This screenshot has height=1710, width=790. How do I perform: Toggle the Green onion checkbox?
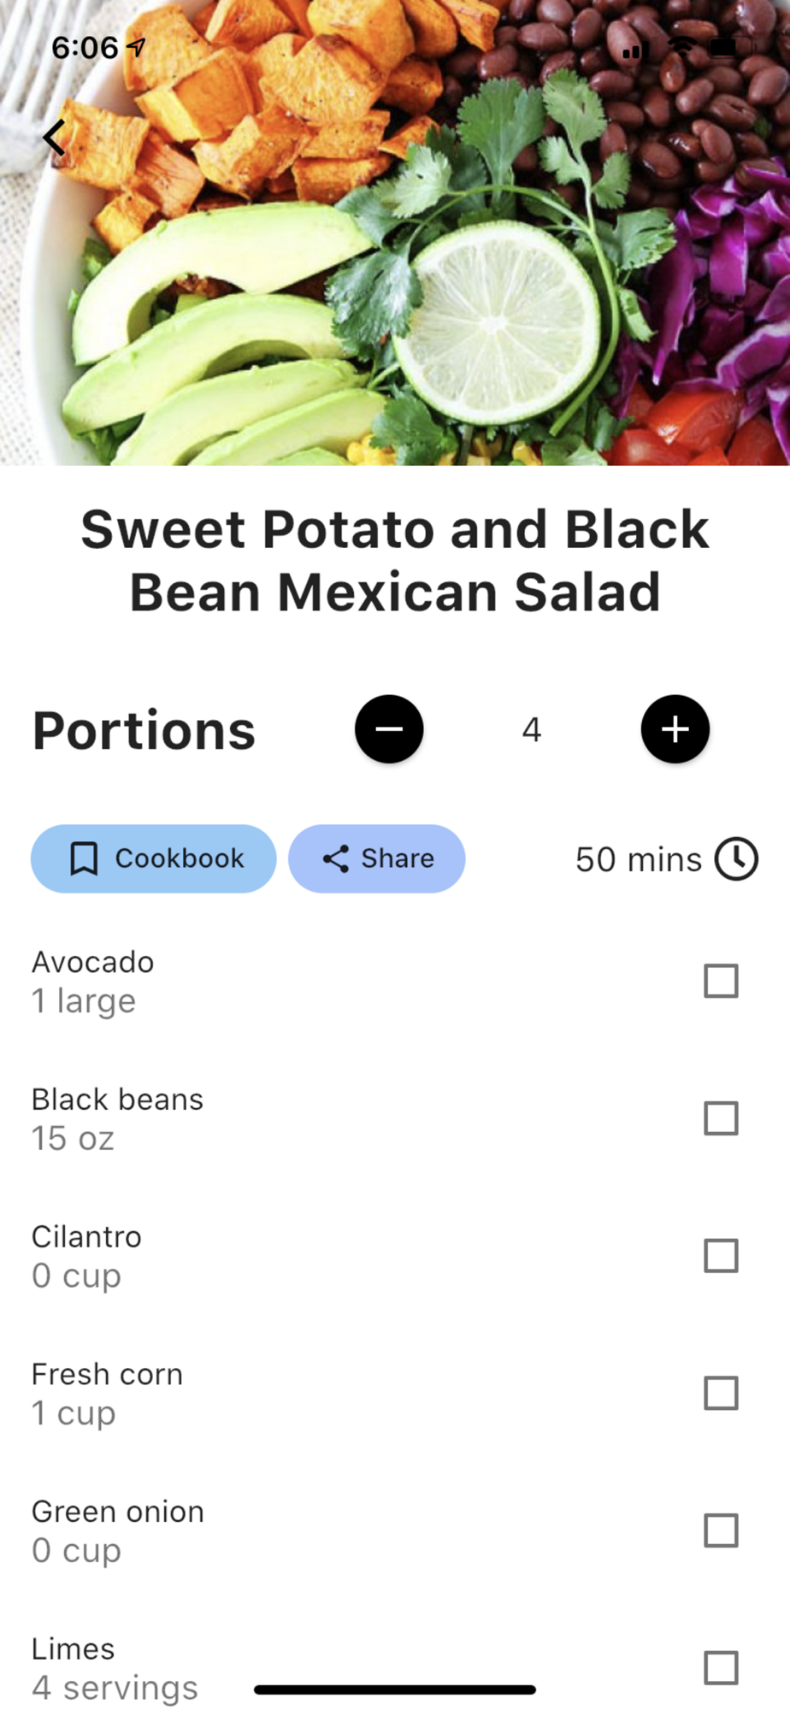[721, 1530]
